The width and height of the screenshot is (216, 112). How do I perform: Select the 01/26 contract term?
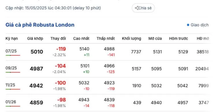pyautogui.click(x=11, y=102)
